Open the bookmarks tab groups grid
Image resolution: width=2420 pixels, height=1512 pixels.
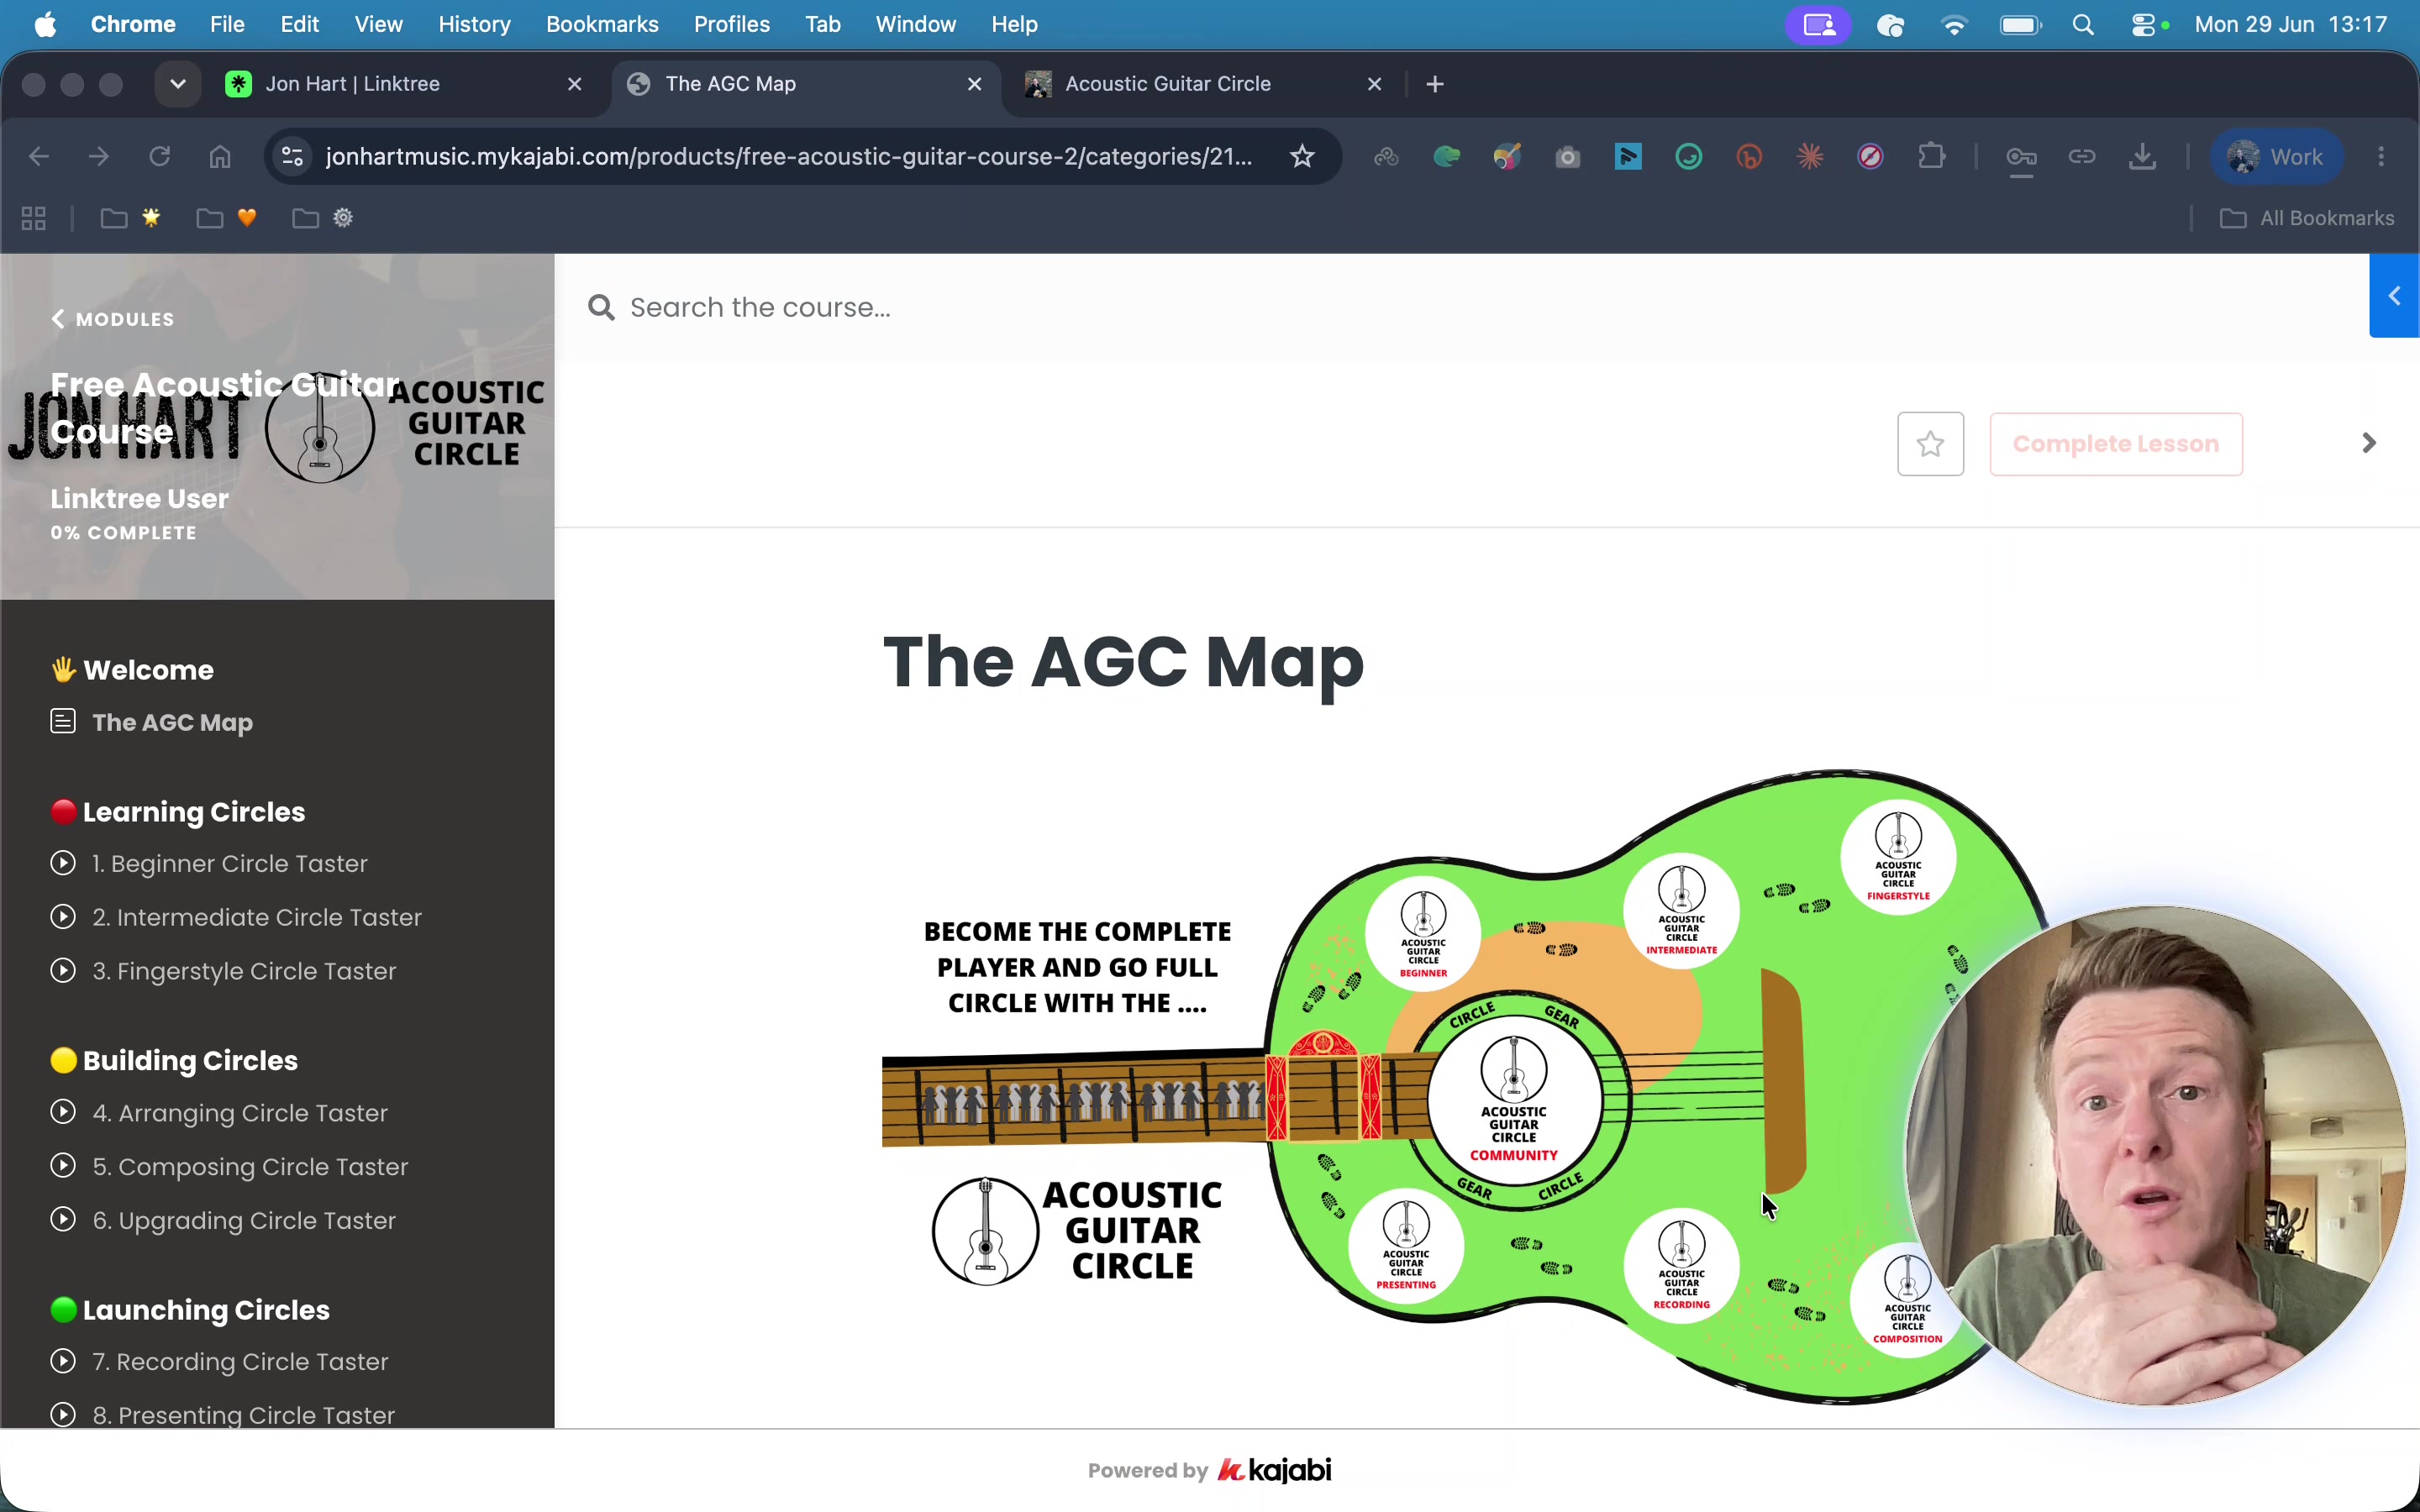(x=34, y=218)
